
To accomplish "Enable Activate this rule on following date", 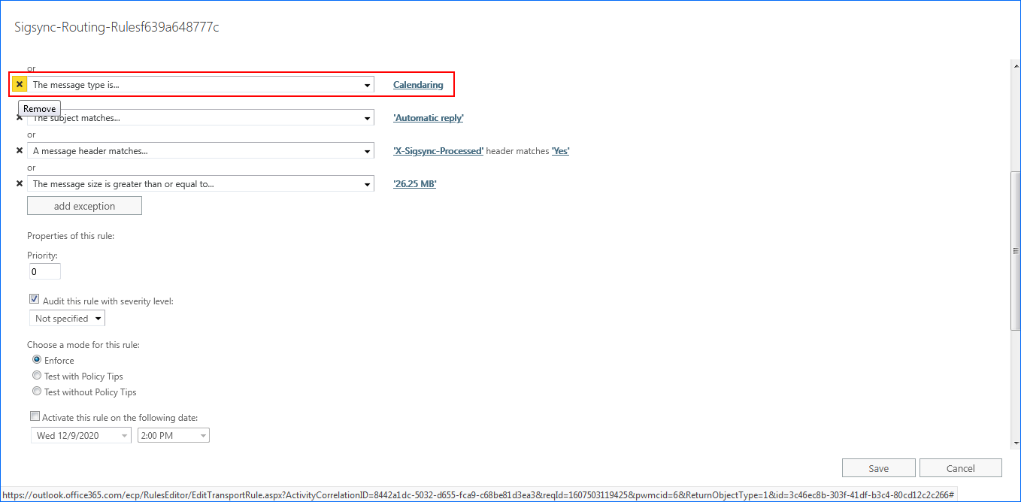I will (x=35, y=416).
